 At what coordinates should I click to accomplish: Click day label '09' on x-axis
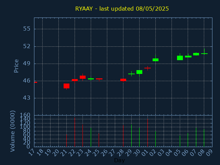pyautogui.click(x=209, y=152)
